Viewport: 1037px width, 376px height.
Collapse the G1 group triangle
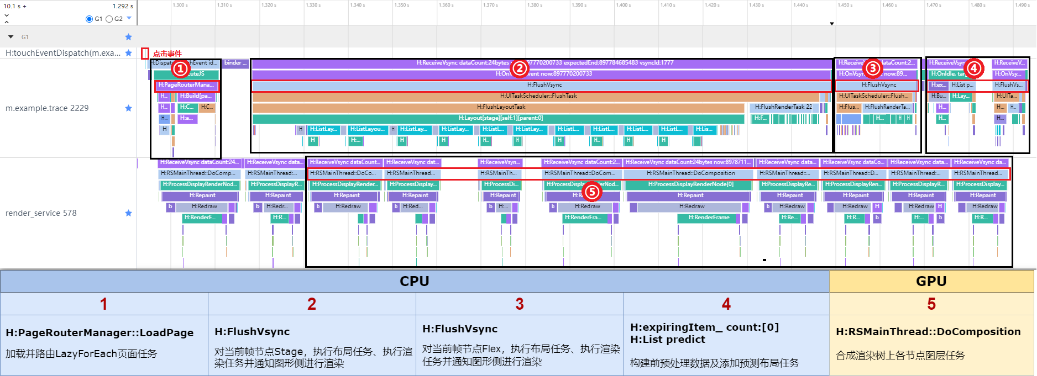(11, 37)
